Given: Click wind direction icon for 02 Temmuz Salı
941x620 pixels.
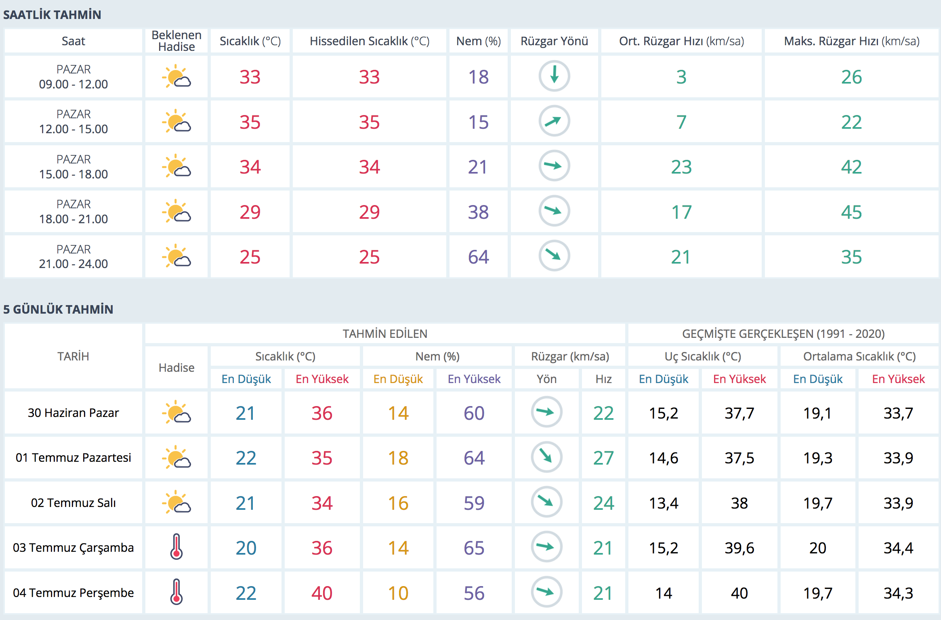Looking at the screenshot, I should (x=546, y=502).
